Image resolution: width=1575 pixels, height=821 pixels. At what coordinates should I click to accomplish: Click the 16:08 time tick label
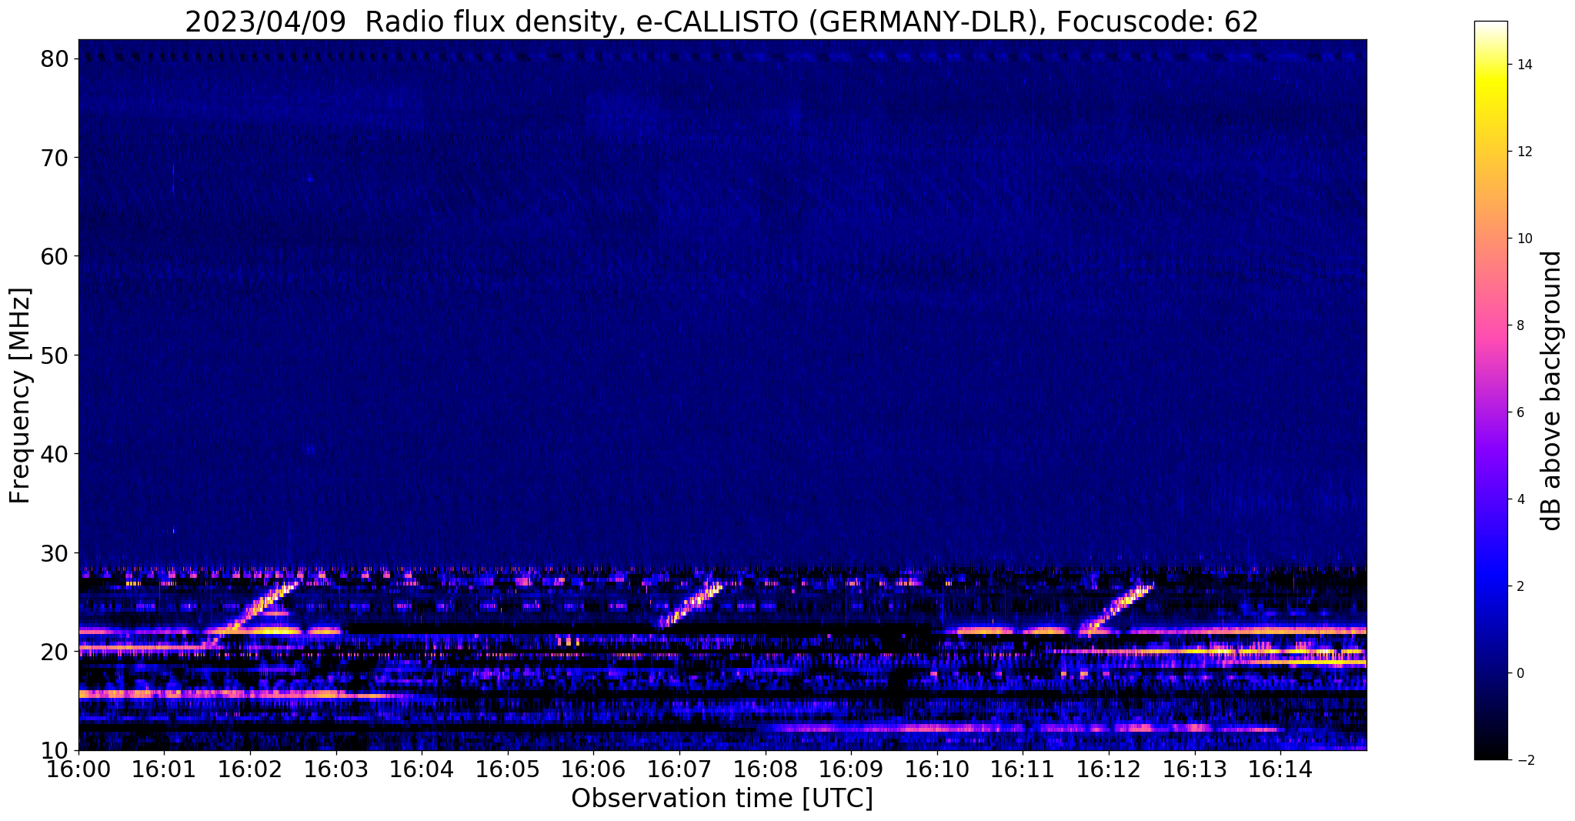[766, 768]
